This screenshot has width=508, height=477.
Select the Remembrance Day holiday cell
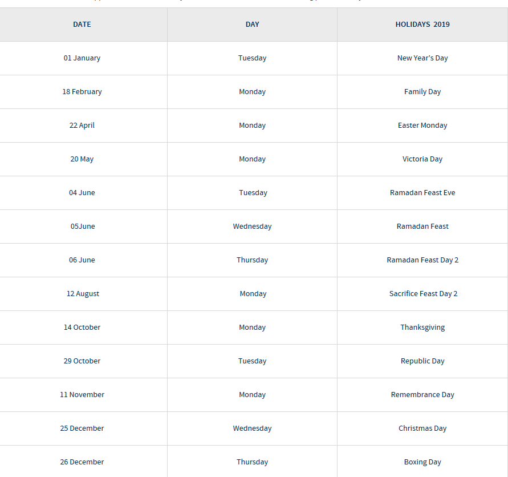[x=422, y=395]
